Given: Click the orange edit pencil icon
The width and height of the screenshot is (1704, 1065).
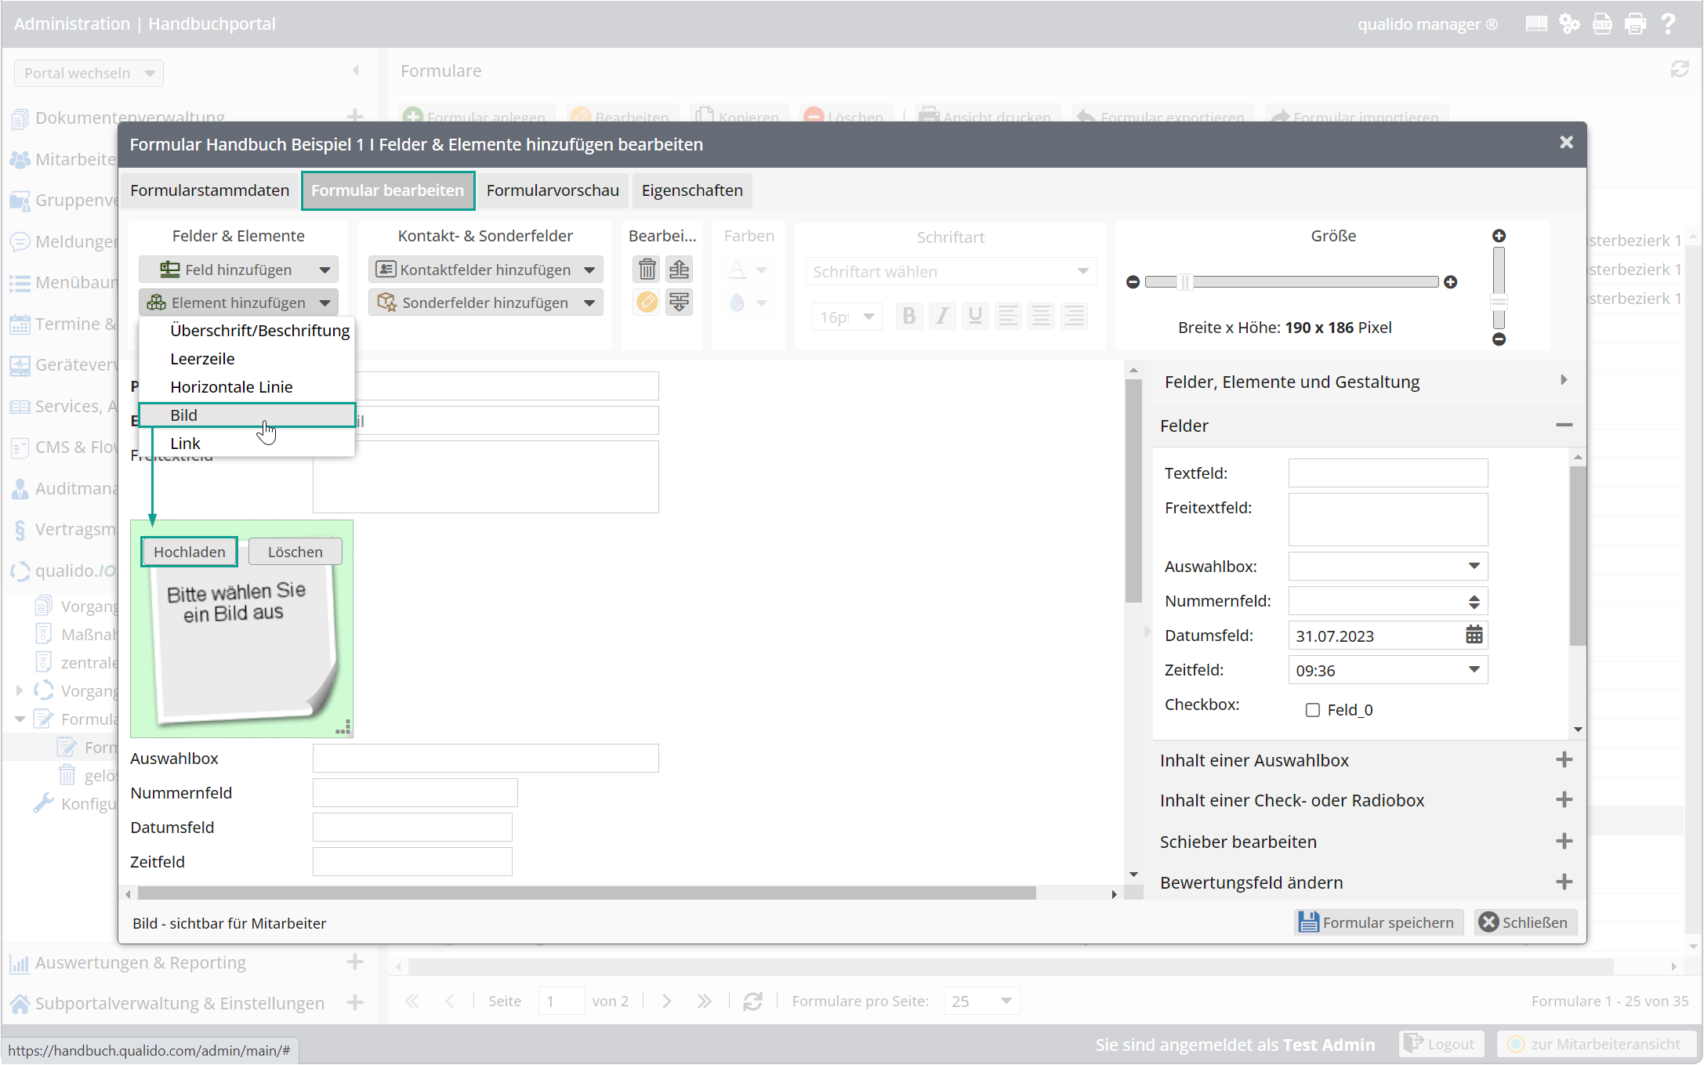Looking at the screenshot, I should click(x=647, y=302).
